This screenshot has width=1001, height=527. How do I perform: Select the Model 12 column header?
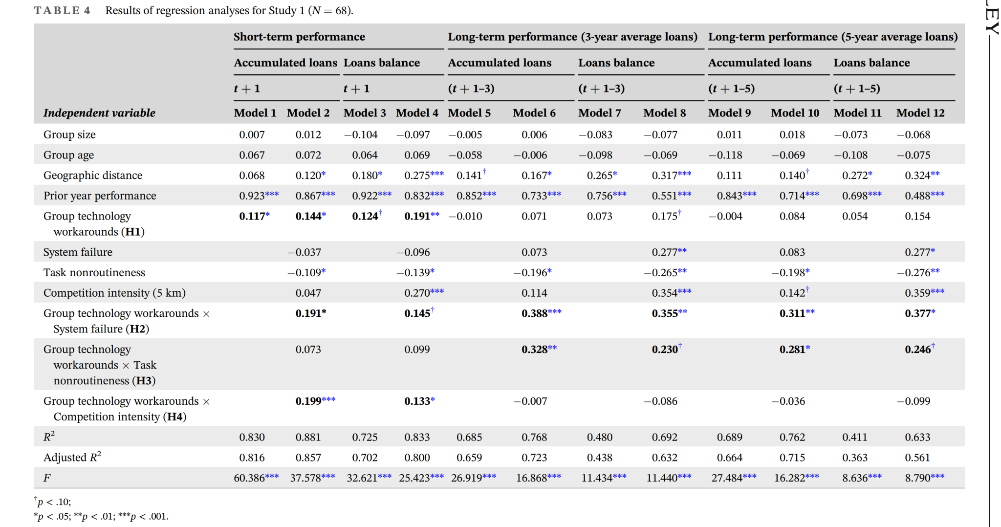click(920, 113)
